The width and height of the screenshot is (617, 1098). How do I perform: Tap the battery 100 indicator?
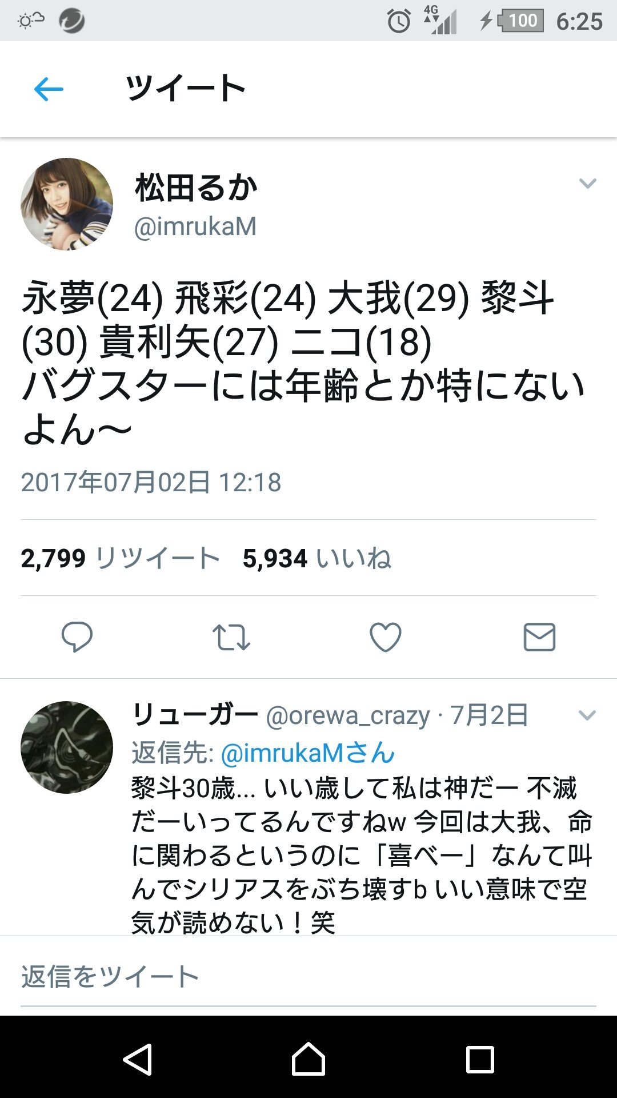pos(520,21)
